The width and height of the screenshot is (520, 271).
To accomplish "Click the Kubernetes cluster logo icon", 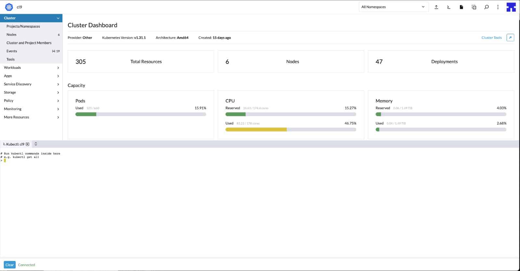I will click(9, 7).
